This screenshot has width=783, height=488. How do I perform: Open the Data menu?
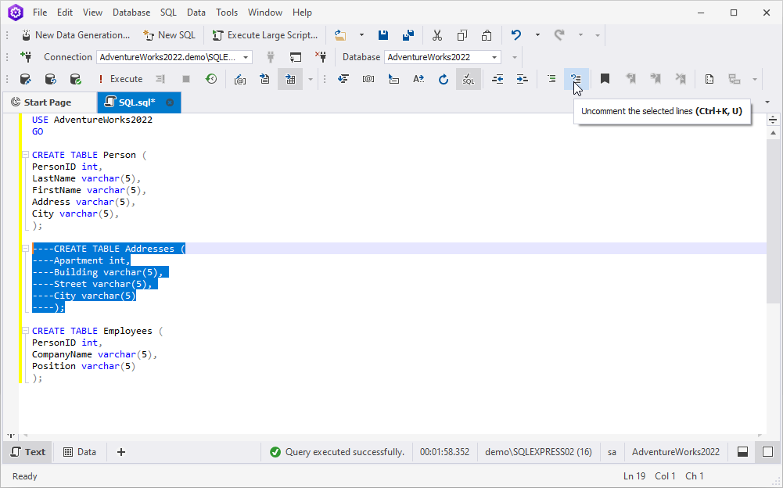pos(196,13)
